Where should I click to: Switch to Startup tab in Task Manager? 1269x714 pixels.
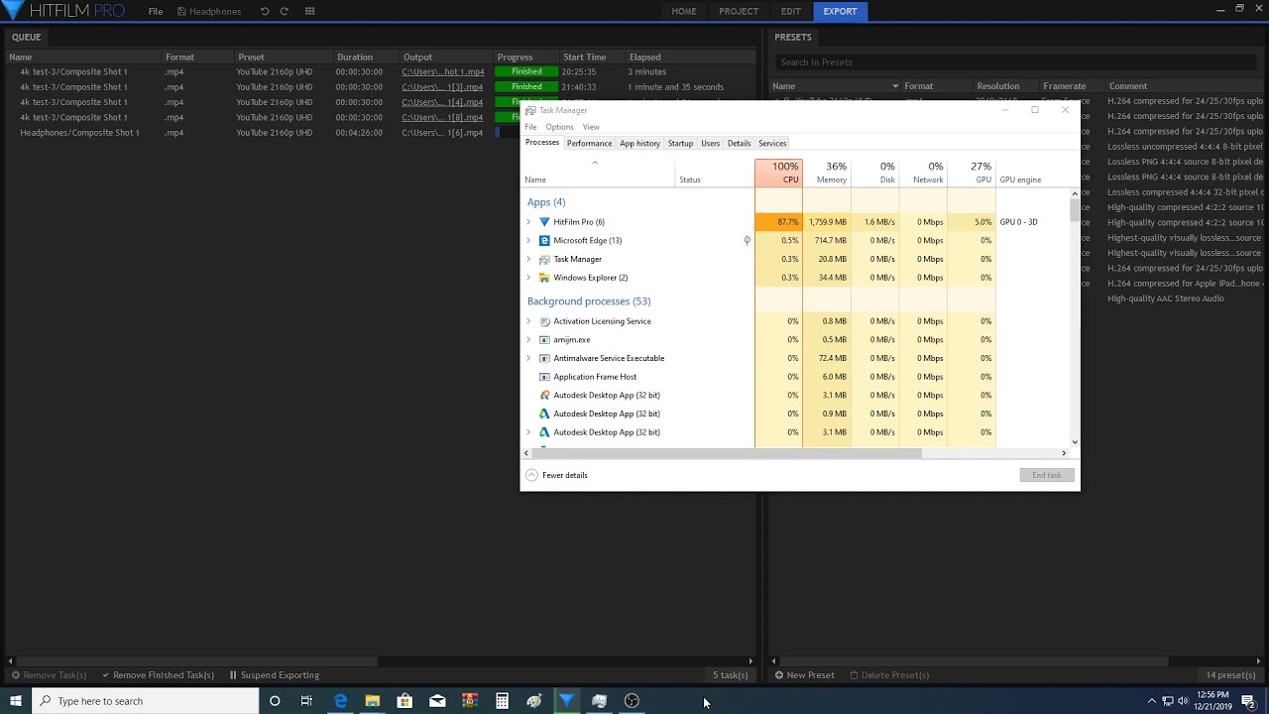(x=680, y=143)
